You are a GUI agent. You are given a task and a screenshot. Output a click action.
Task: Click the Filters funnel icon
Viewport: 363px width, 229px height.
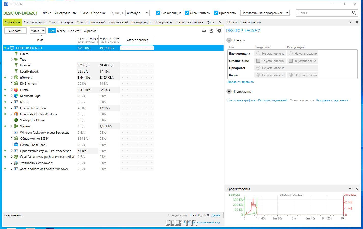click(16, 54)
